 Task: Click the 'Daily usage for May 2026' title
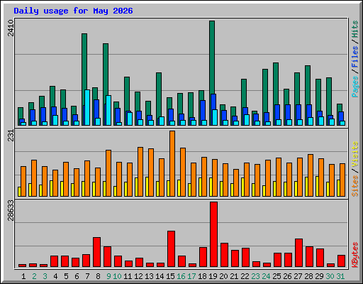pos(73,11)
